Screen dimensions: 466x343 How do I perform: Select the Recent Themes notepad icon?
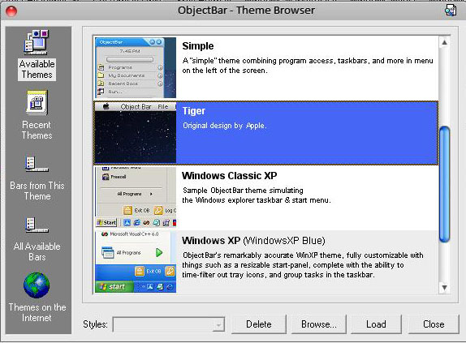37,103
